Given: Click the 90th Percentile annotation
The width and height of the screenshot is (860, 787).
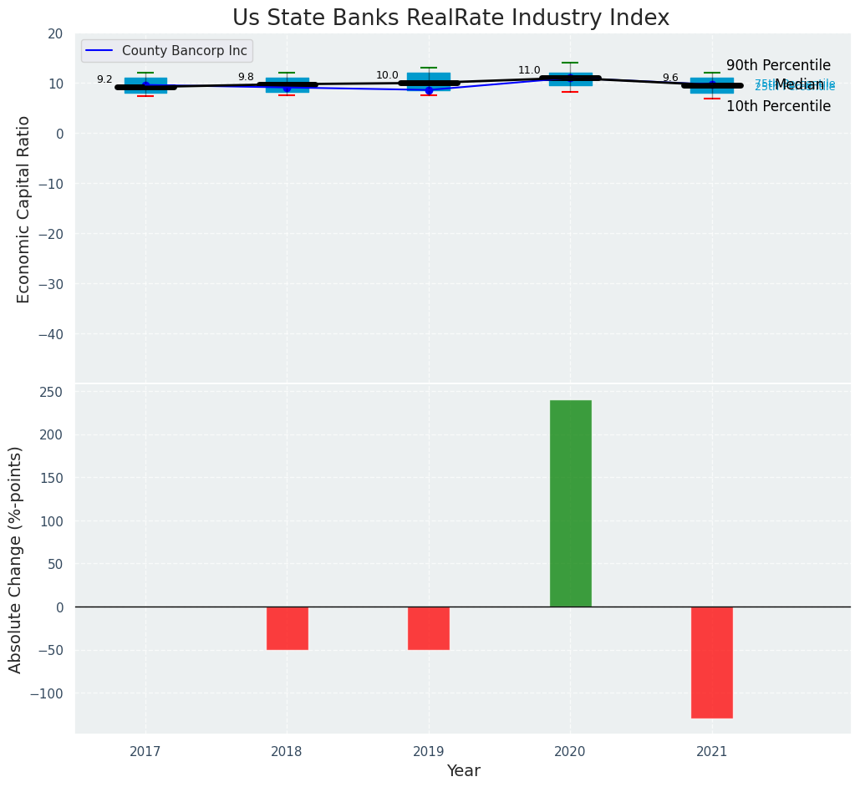Looking at the screenshot, I should coord(778,65).
